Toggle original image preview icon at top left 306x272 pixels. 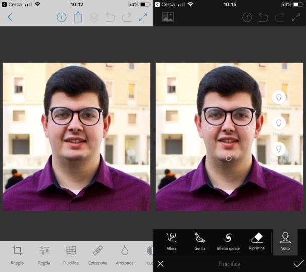click(x=168, y=17)
